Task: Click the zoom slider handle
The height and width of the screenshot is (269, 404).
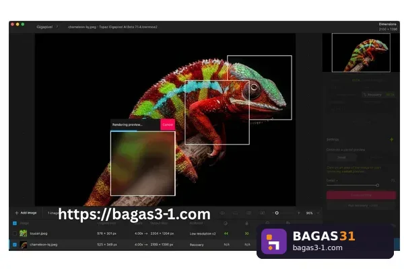Action: pyautogui.click(x=277, y=213)
